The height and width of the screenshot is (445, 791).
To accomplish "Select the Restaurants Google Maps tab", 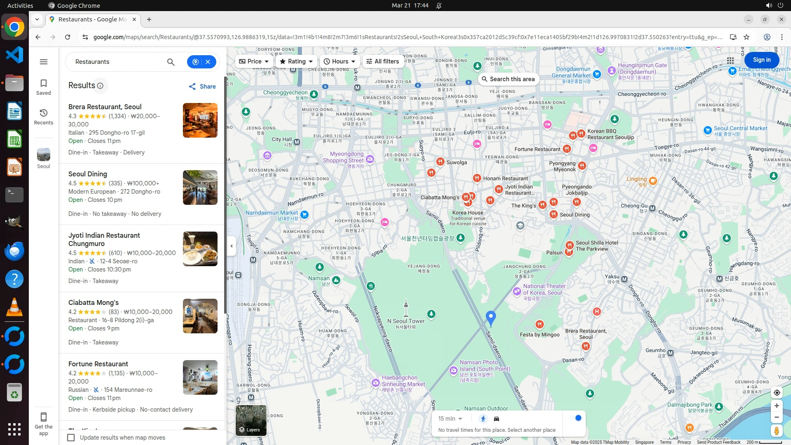I will tap(93, 19).
